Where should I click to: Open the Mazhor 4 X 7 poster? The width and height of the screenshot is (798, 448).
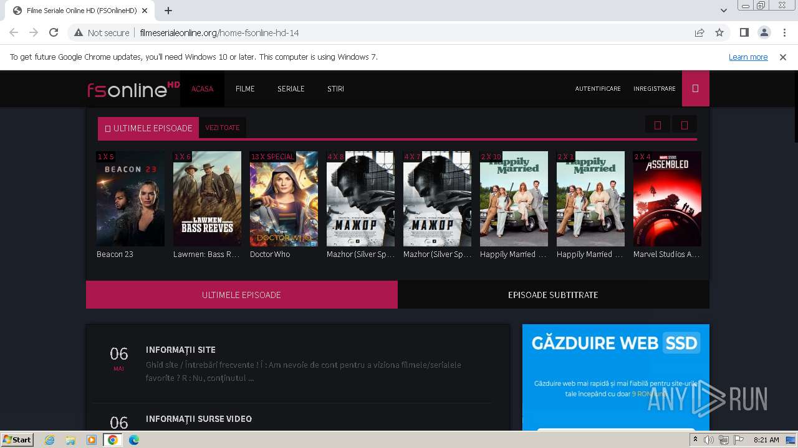point(437,198)
